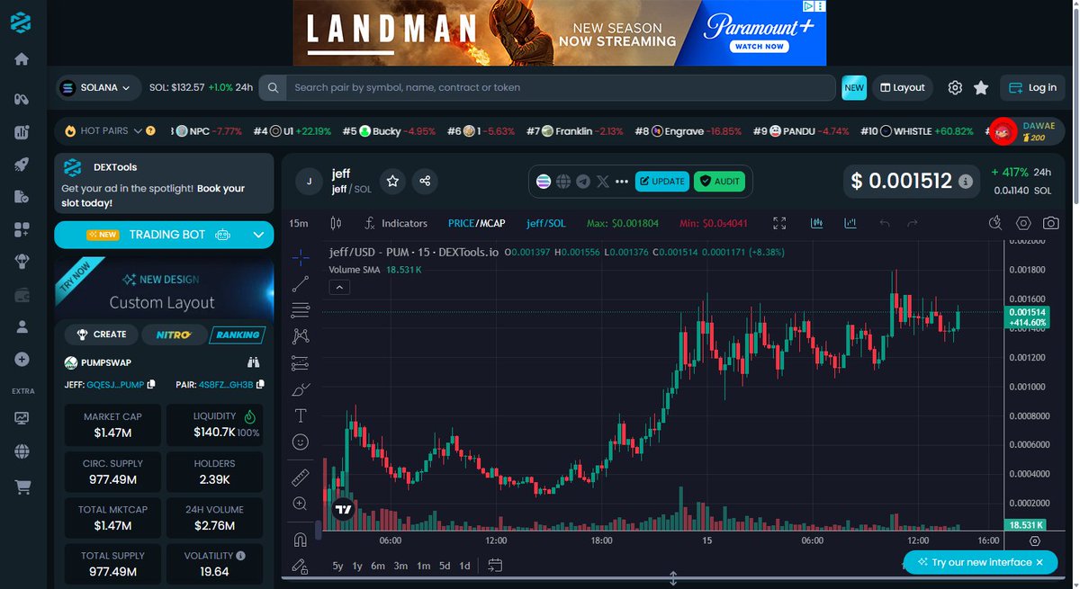Select the 5d time range

(445, 566)
